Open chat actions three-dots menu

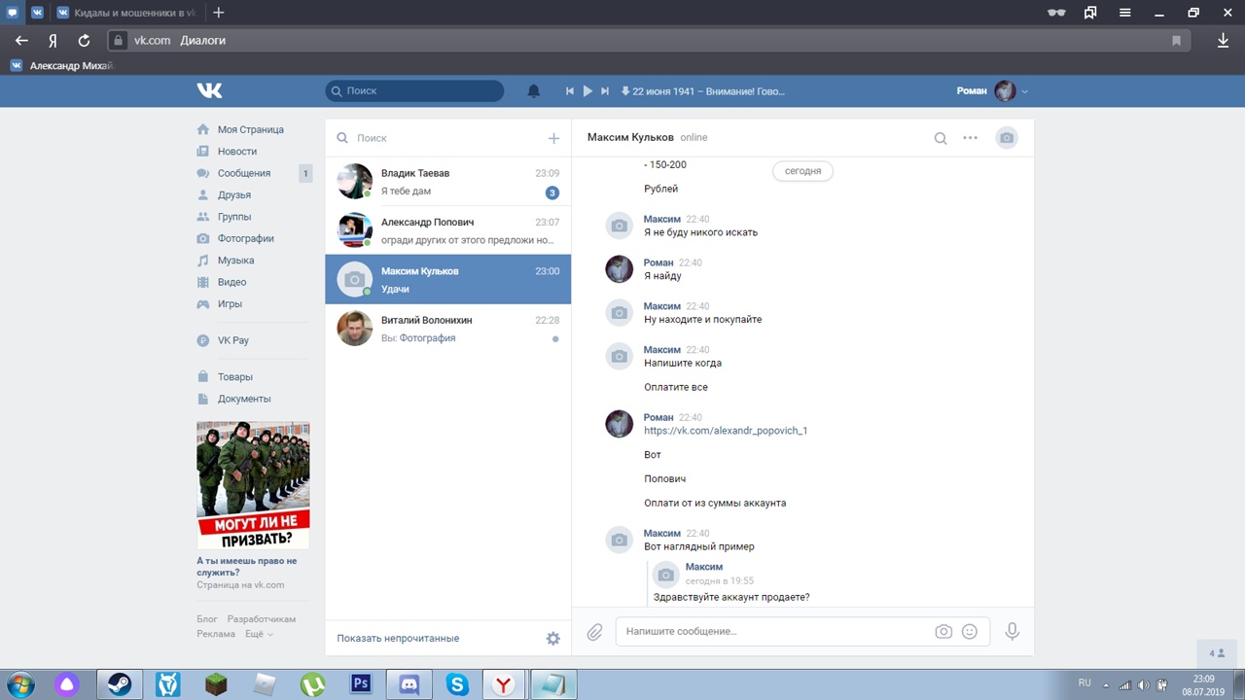970,138
